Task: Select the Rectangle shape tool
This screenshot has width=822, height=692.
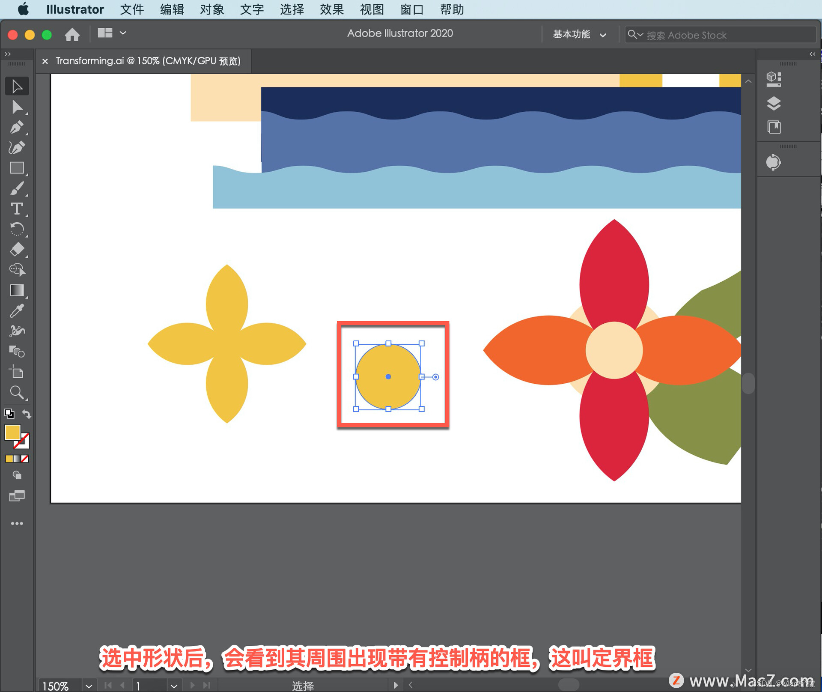Action: tap(17, 168)
